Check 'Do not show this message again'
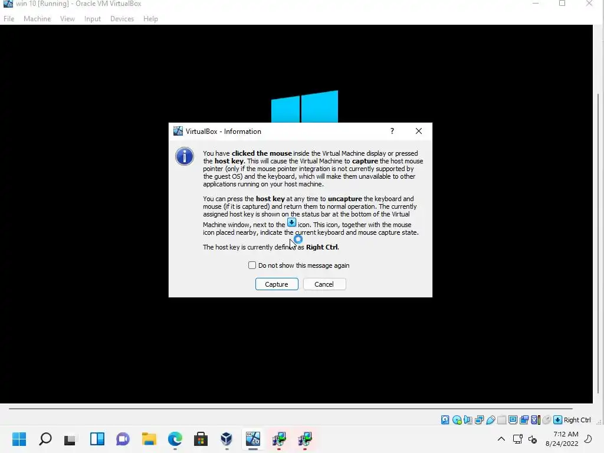The width and height of the screenshot is (604, 453). pyautogui.click(x=252, y=265)
